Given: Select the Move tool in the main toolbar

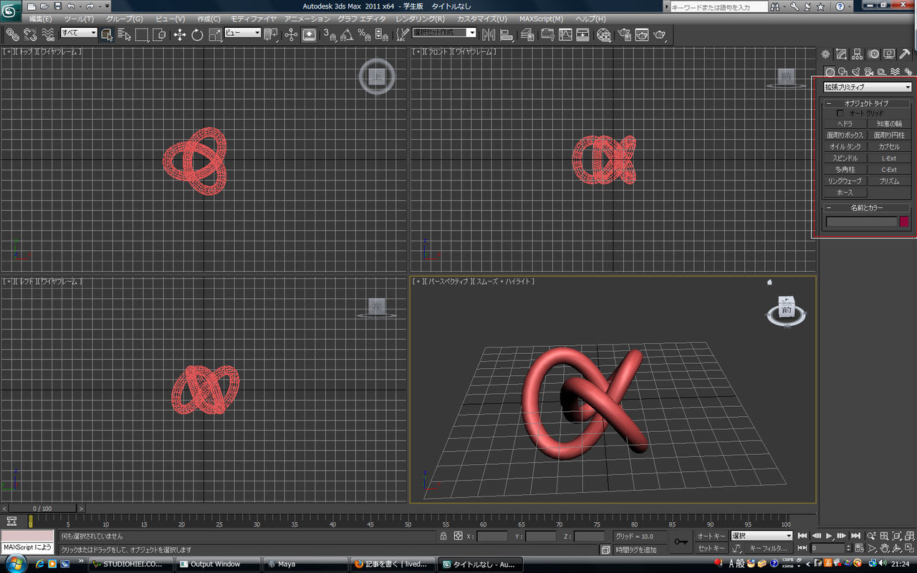Looking at the screenshot, I should [x=179, y=34].
